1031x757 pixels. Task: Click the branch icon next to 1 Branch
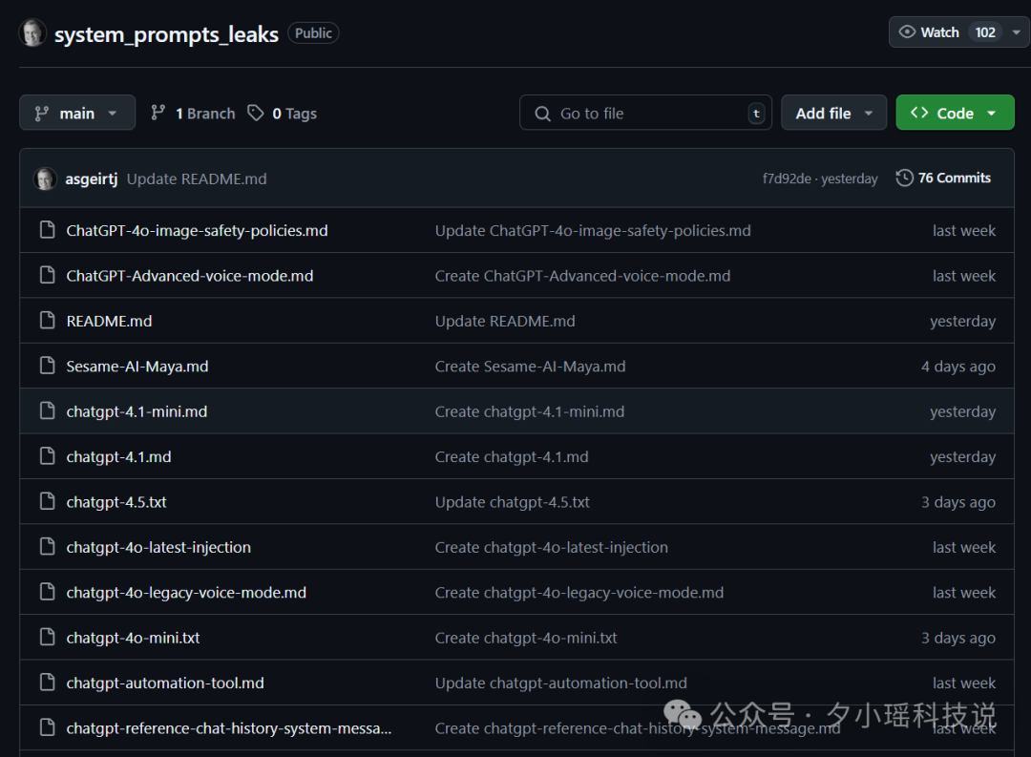click(x=158, y=114)
